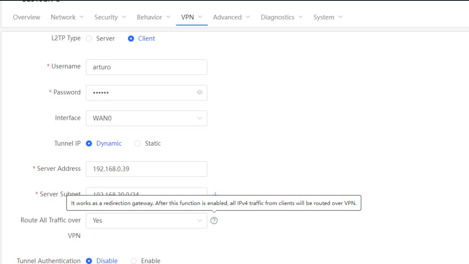Expand the Network menu
This screenshot has height=264, width=469.
[x=67, y=17]
